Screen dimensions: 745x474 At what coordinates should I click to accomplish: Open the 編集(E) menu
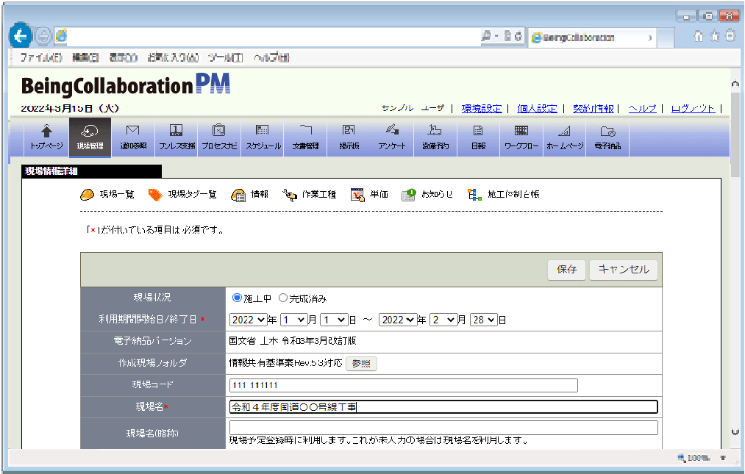point(85,57)
